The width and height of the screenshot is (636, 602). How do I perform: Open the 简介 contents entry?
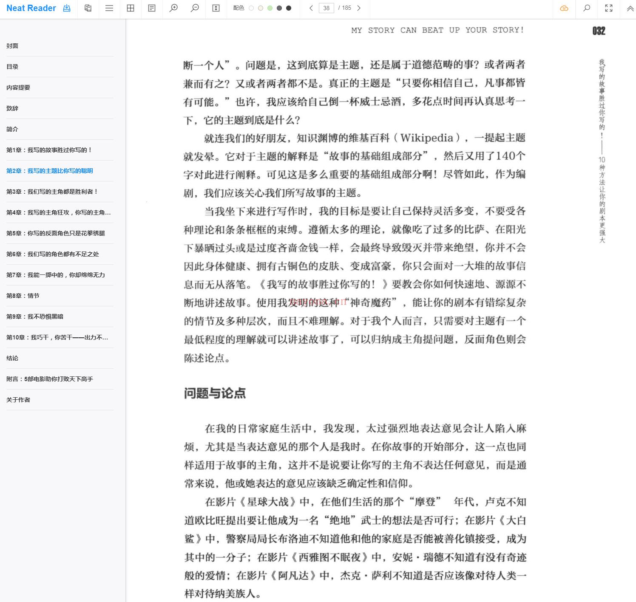tap(60, 129)
